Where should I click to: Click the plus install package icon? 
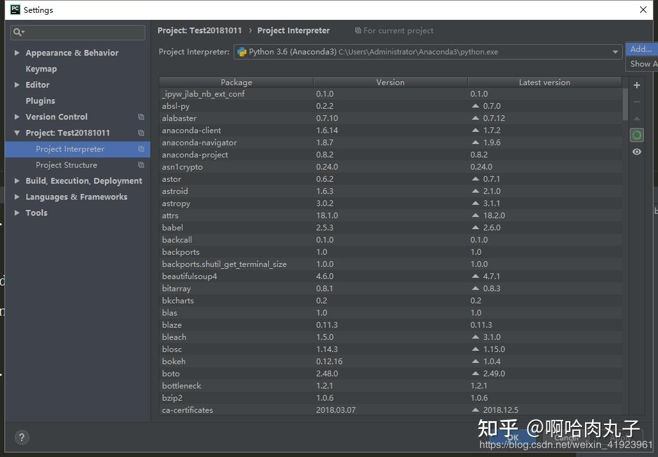(x=637, y=85)
